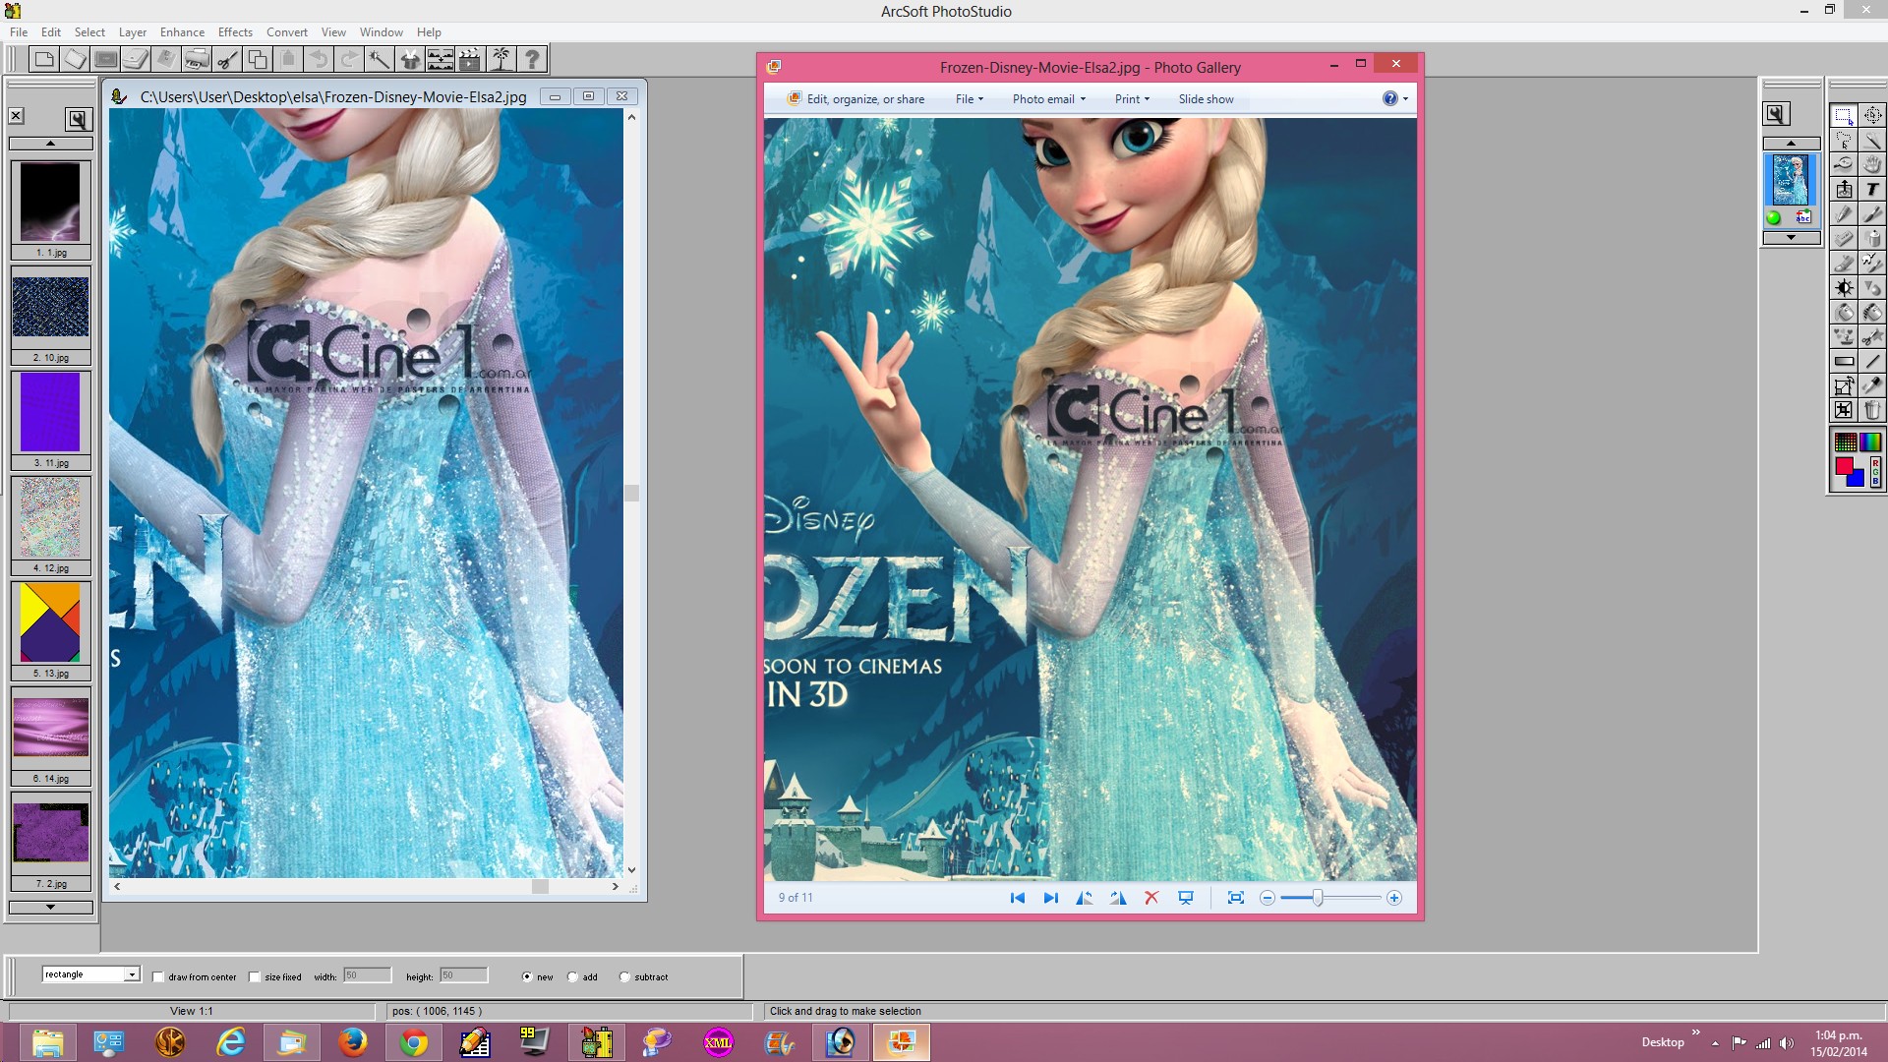Delete the photo with the red X button
This screenshot has width=1888, height=1062.
point(1151,898)
